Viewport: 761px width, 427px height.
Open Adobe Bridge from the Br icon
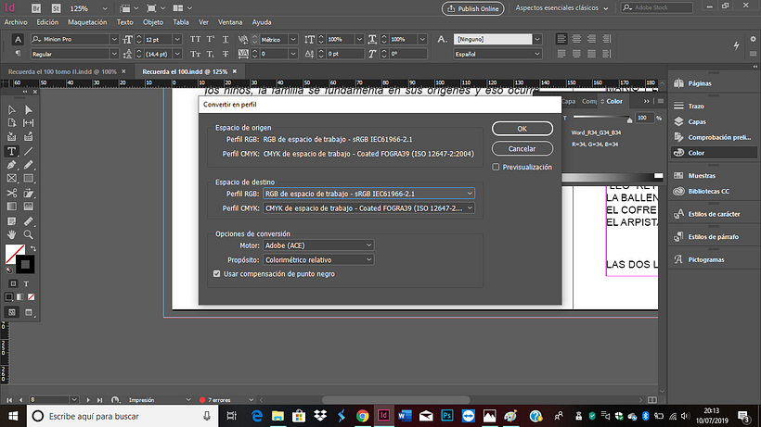pyautogui.click(x=36, y=8)
